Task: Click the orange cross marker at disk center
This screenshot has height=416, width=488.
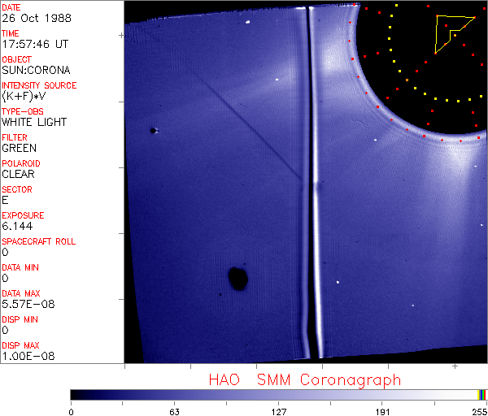Action: 407,80
